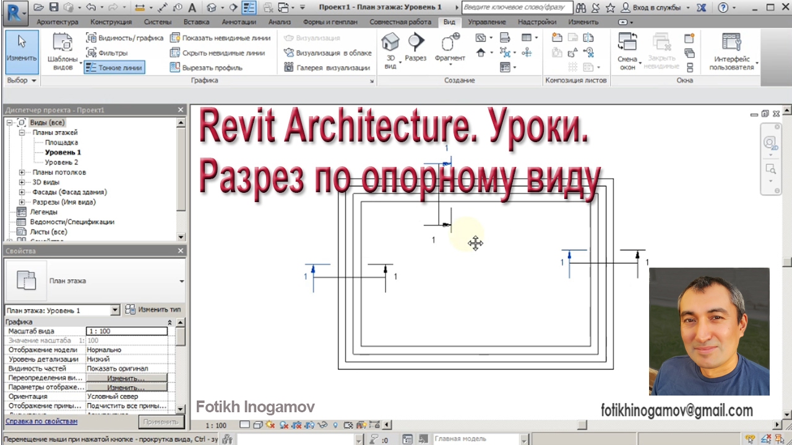792x445 pixels.
Task: Open Шаблоны видов (View Templates)
Action: coord(62,52)
